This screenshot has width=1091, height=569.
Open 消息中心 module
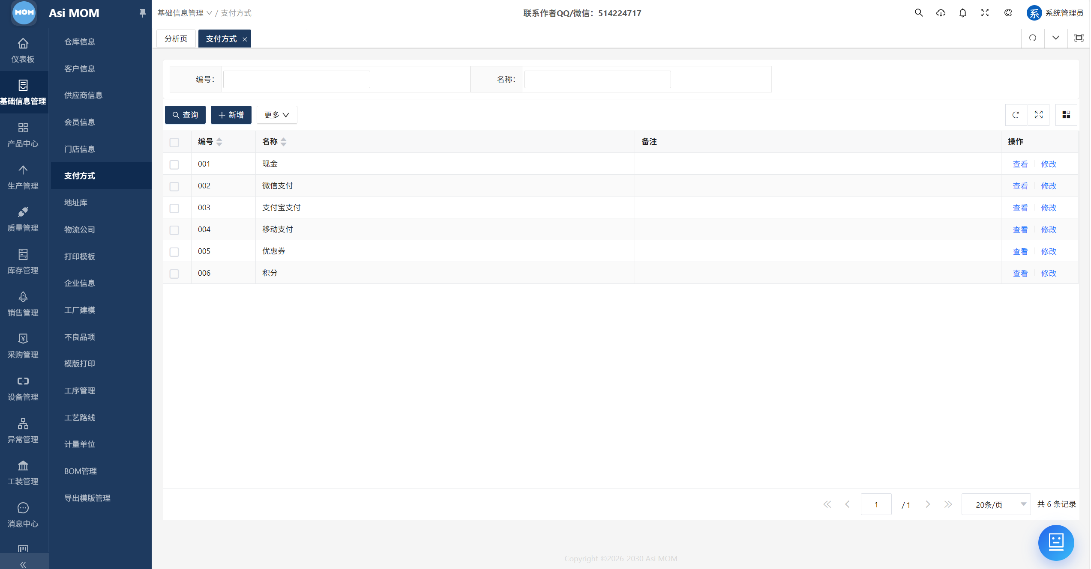[23, 515]
